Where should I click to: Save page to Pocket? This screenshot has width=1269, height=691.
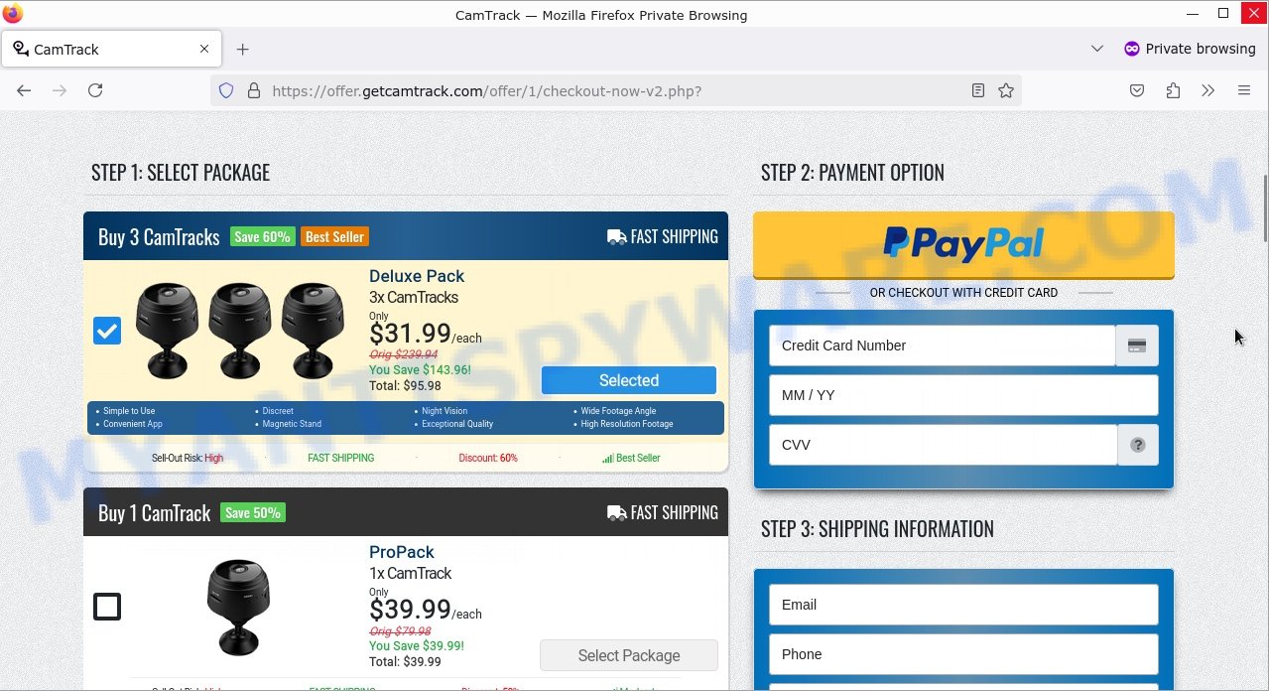(1137, 90)
